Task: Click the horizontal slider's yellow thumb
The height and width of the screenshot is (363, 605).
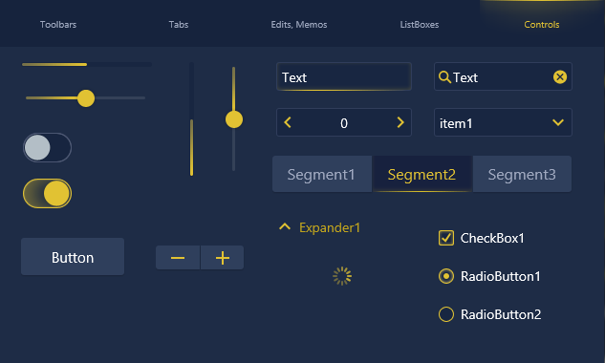Action: click(86, 98)
